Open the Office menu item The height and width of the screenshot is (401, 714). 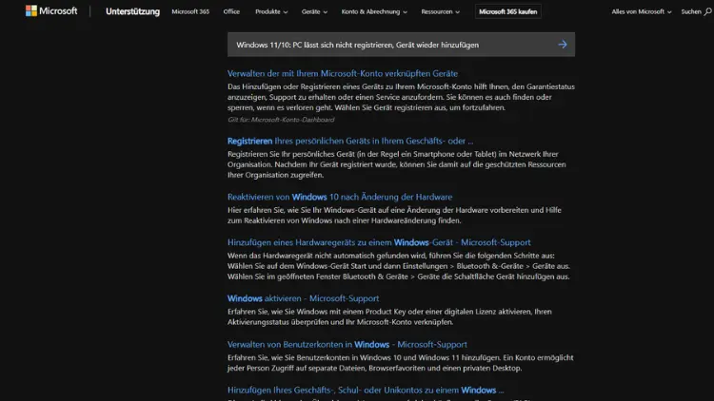(x=231, y=11)
